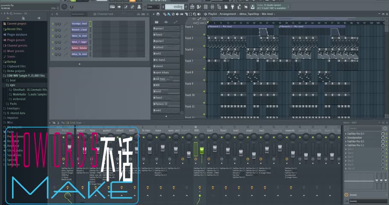Expand the Envelopes folder in browser
The image size is (389, 205).
pos(13,108)
